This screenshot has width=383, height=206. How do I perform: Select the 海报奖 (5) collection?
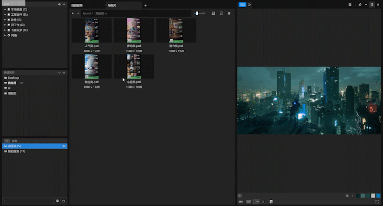coord(34,146)
